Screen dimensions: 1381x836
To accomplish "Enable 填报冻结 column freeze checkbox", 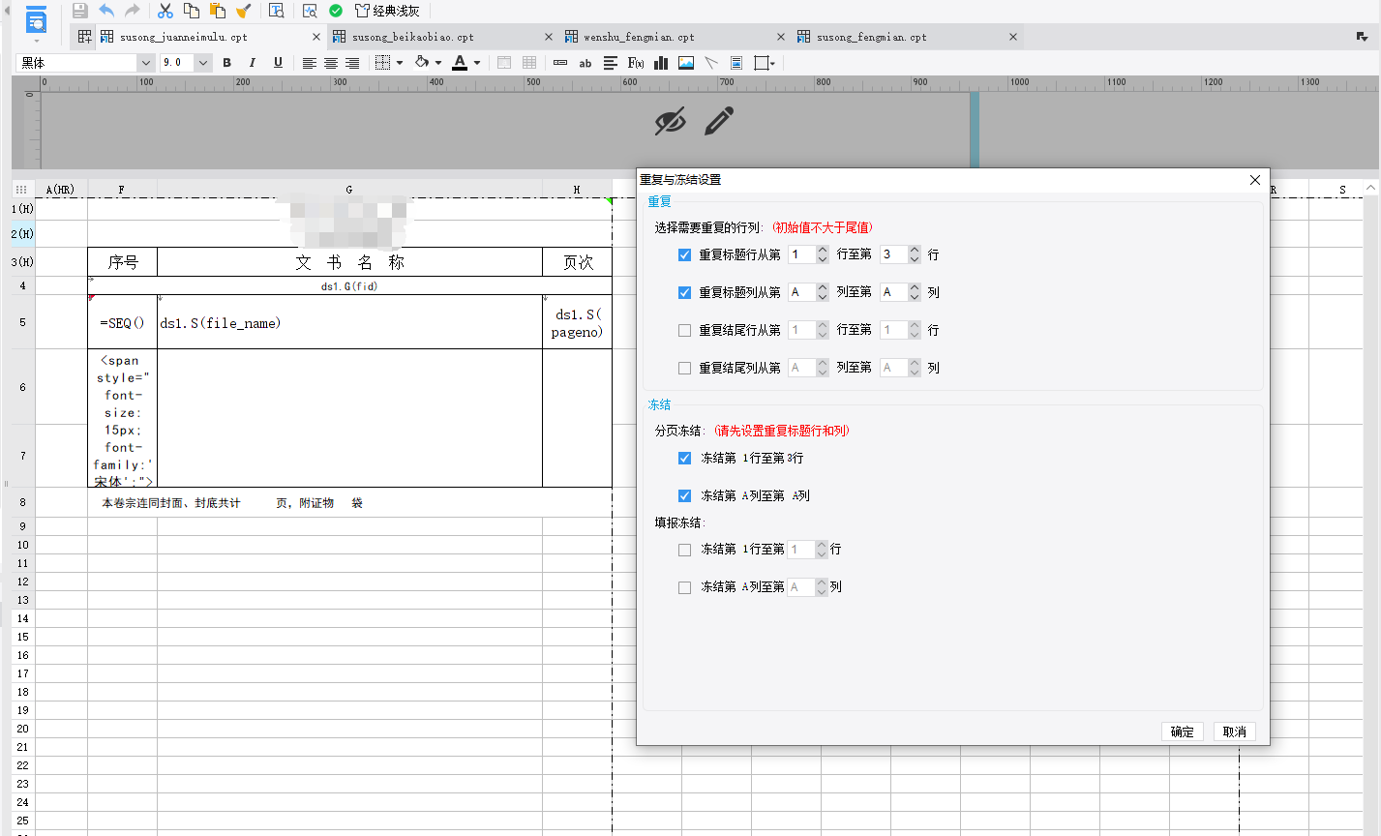I will click(685, 587).
